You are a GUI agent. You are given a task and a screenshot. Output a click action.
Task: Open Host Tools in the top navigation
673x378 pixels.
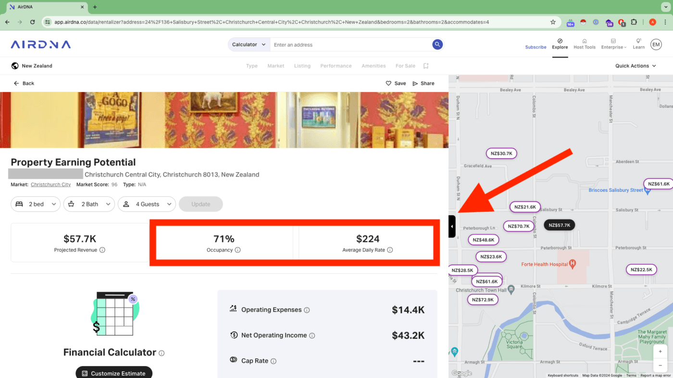(x=584, y=44)
